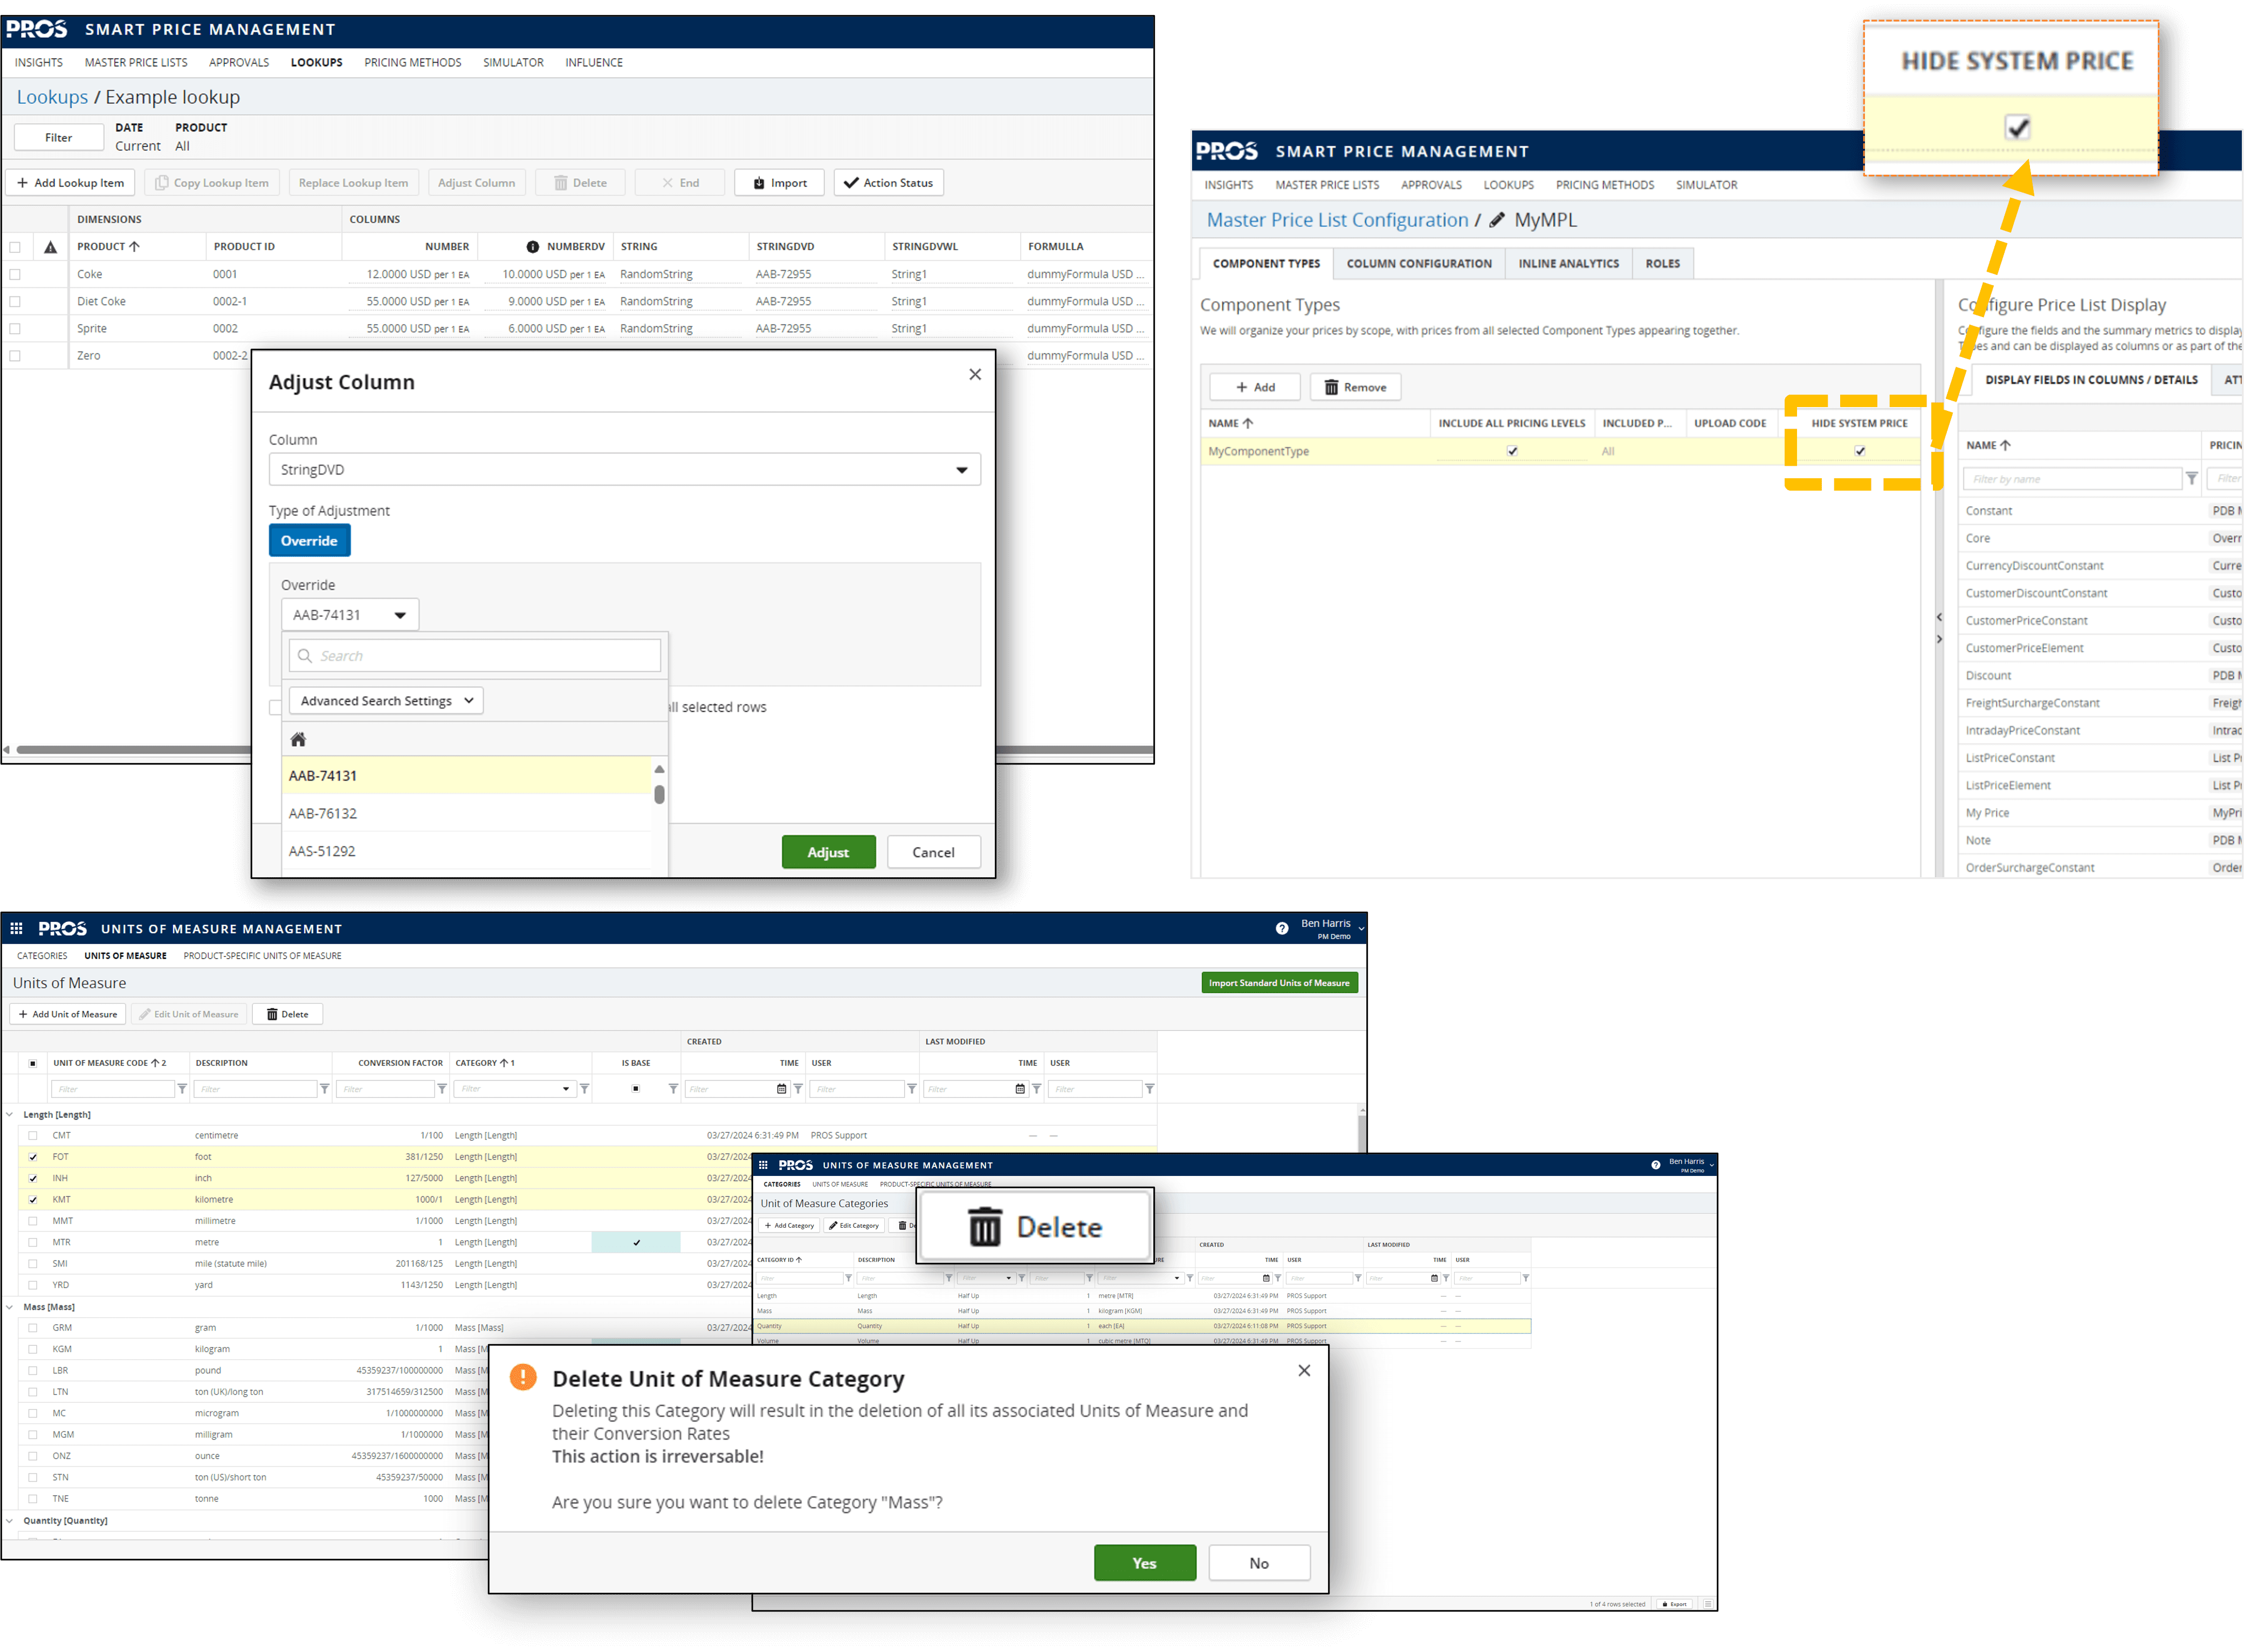Open LOOKUPS menu in Example lookup window

[x=316, y=63]
